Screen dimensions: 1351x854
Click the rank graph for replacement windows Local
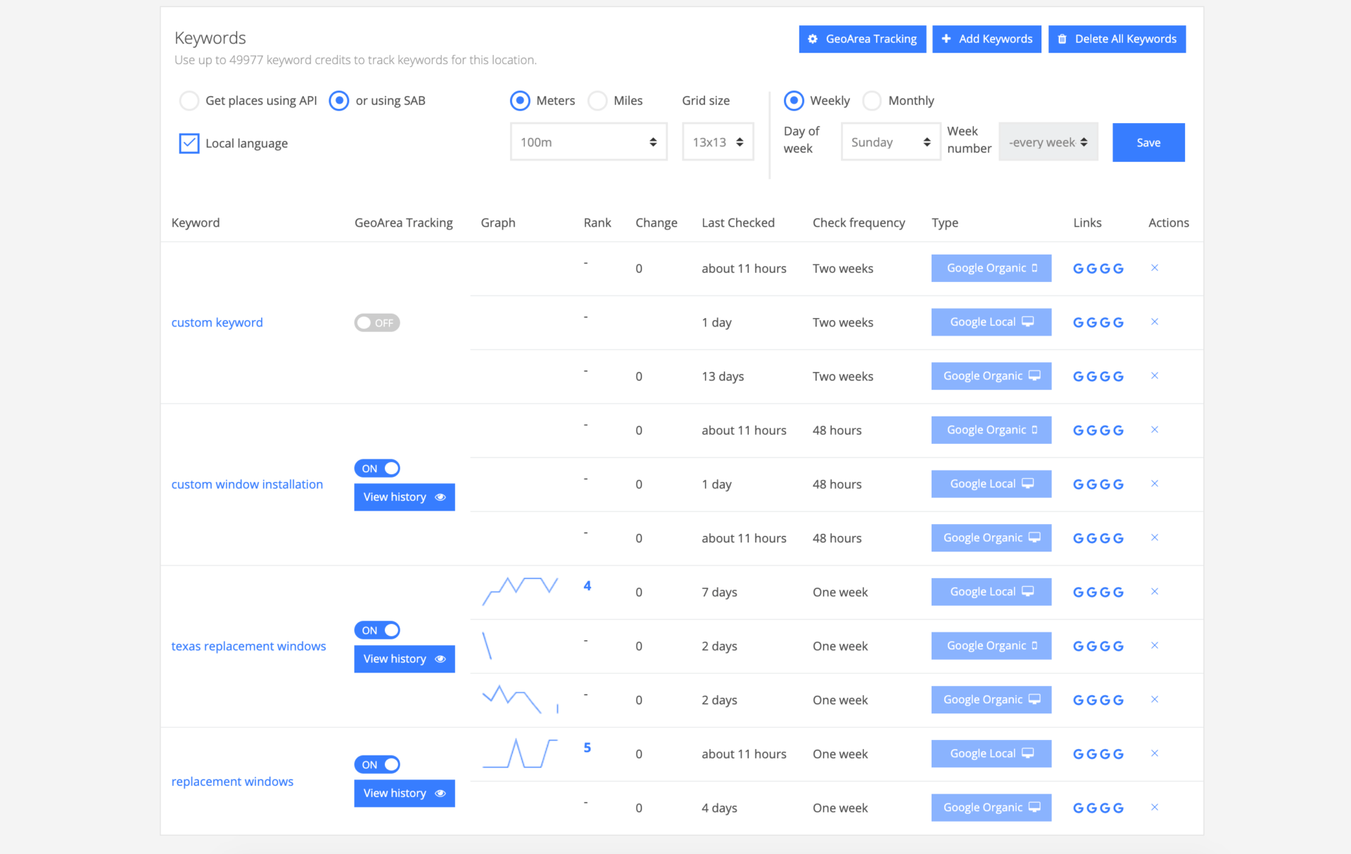[520, 753]
